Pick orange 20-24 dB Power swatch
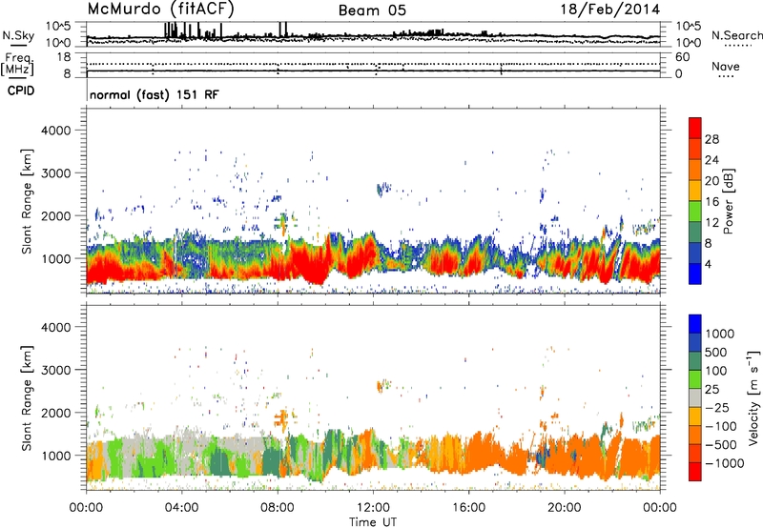This screenshot has width=763, height=528. coord(695,171)
